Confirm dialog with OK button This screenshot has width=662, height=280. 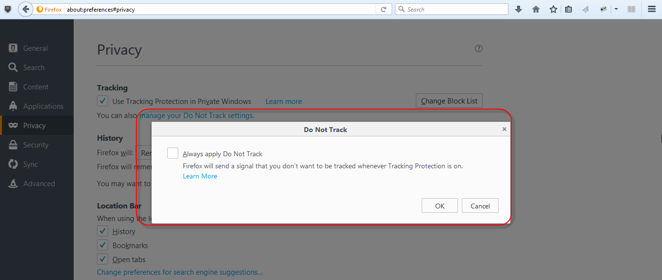pyautogui.click(x=439, y=205)
